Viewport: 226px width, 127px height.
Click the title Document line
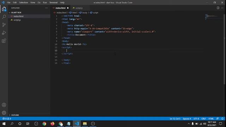[x=81, y=35]
